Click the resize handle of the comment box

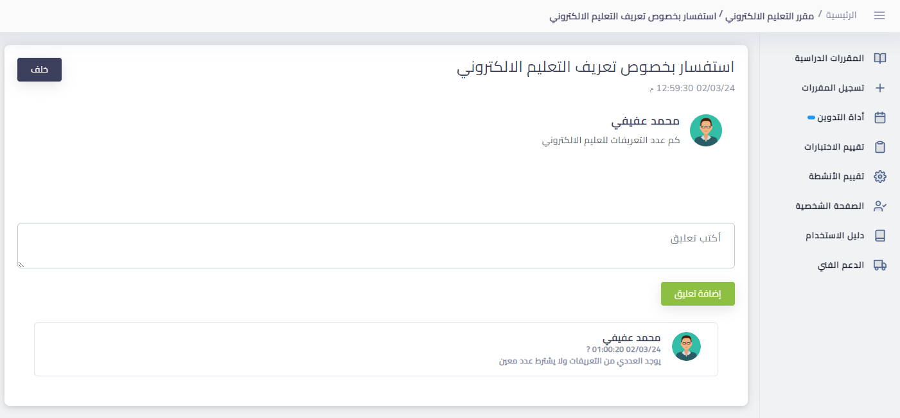[x=21, y=265]
